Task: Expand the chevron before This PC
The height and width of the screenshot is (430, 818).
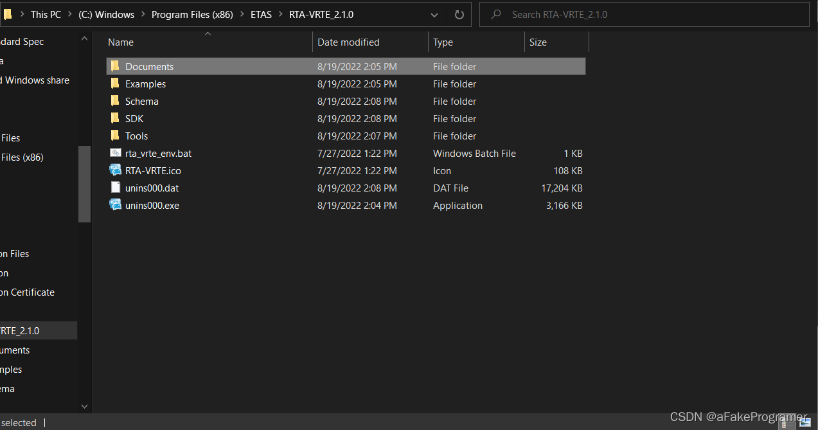Action: tap(21, 14)
